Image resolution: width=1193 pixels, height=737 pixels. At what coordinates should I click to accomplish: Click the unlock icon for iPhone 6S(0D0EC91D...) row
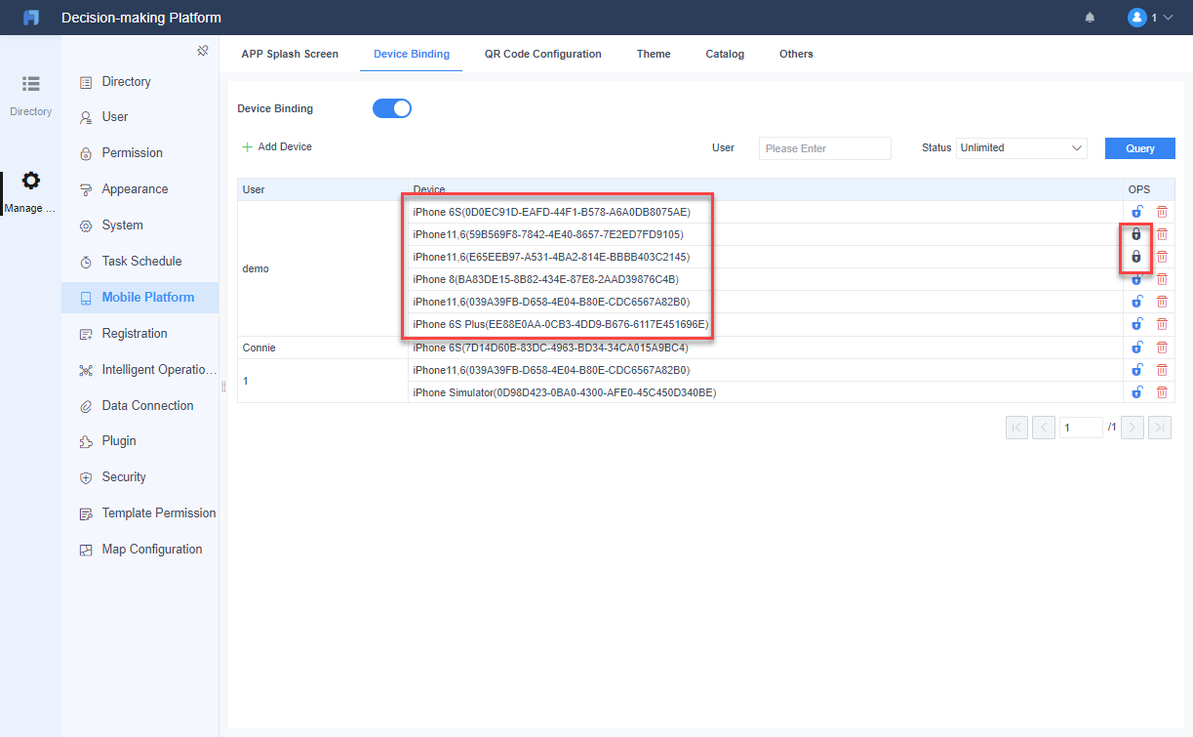coord(1136,212)
